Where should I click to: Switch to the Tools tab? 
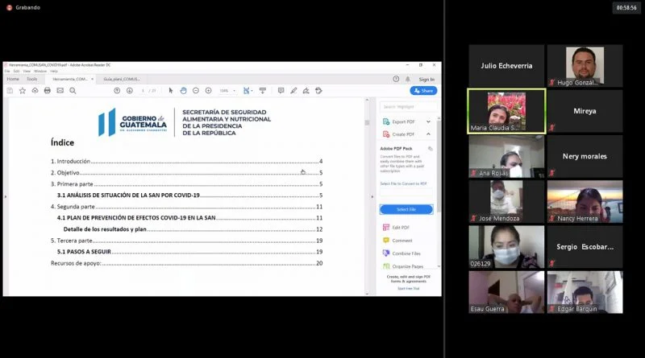point(31,79)
